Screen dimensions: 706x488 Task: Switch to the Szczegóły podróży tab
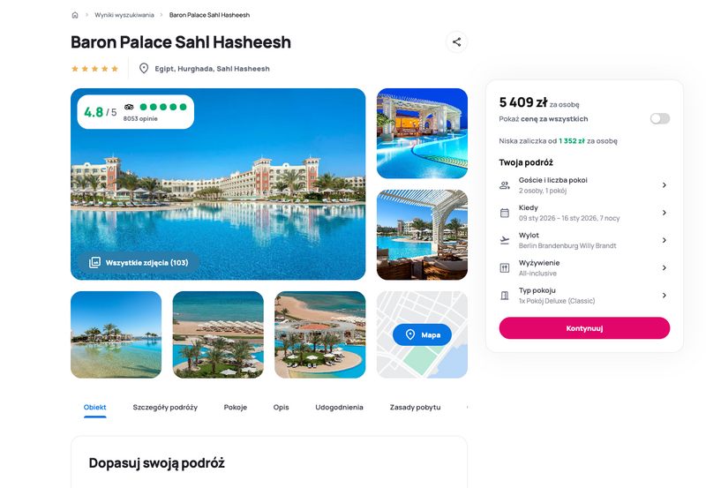click(x=165, y=407)
